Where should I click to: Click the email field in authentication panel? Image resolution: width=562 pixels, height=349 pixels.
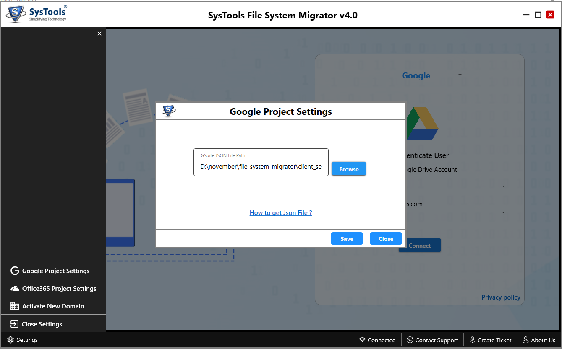pyautogui.click(x=455, y=199)
